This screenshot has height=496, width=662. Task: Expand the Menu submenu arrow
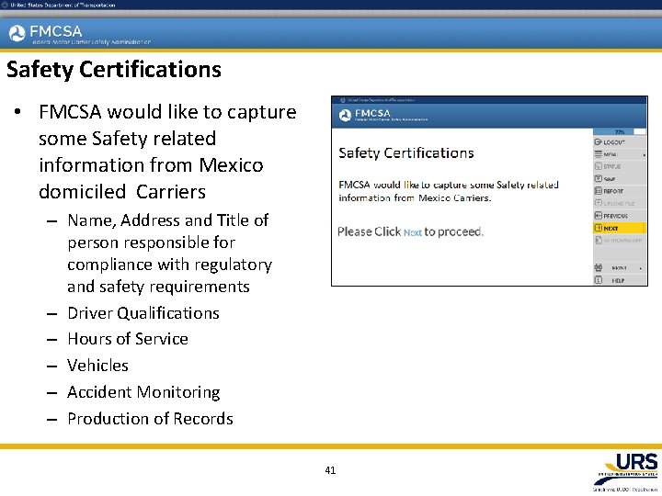coord(644,155)
